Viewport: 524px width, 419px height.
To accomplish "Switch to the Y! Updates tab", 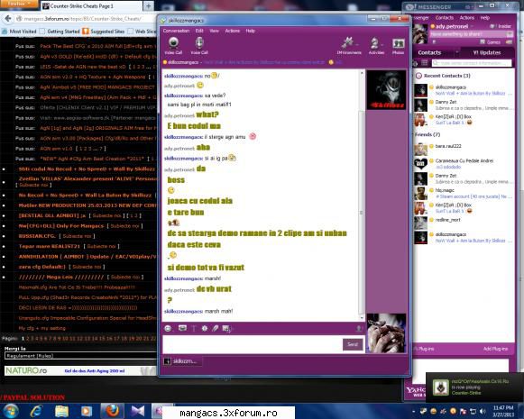I will coord(487,52).
